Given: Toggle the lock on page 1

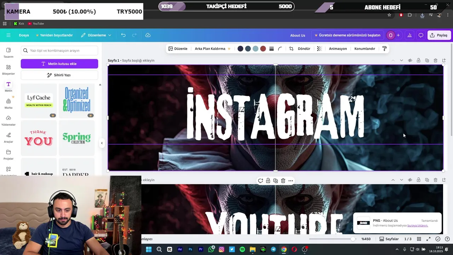Looking at the screenshot, I should (418, 61).
